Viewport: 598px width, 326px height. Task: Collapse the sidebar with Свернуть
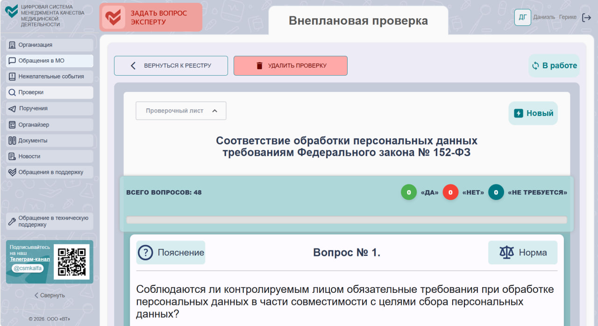click(x=49, y=295)
